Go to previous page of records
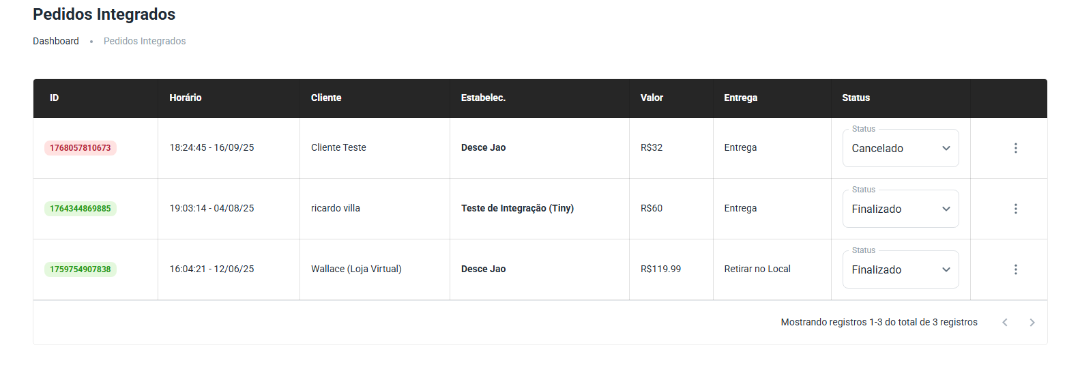This screenshot has width=1080, height=367. point(1004,323)
